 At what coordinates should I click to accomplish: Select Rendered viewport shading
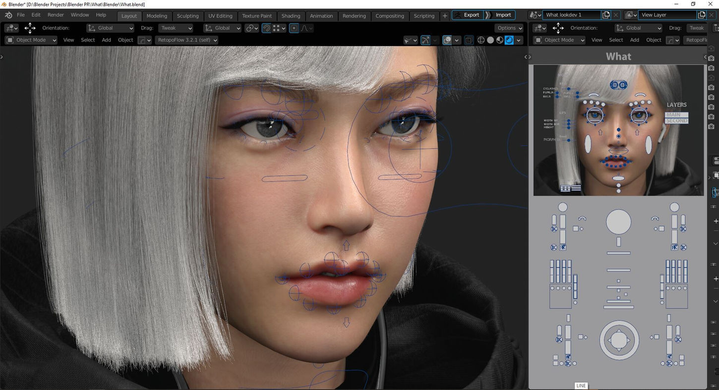[509, 40]
